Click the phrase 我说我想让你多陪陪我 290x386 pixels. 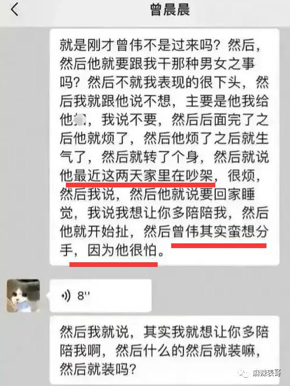[x=157, y=213]
